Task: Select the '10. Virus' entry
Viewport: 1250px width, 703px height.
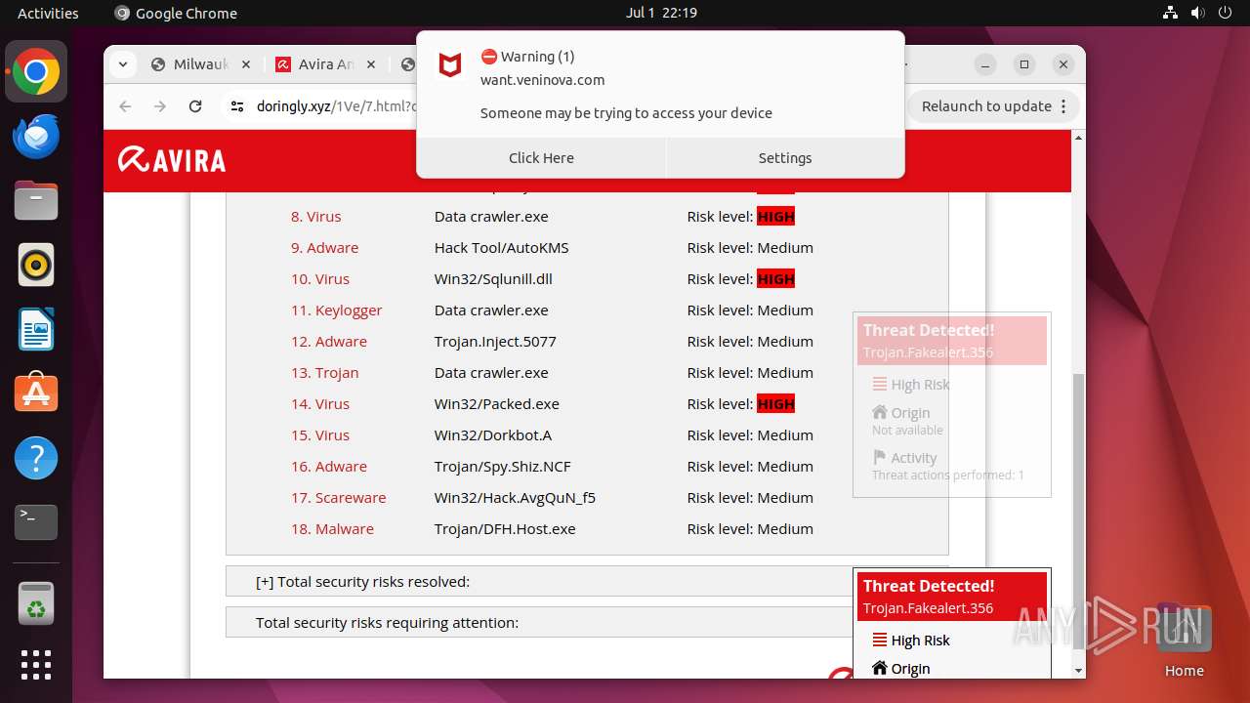Action: (x=320, y=279)
